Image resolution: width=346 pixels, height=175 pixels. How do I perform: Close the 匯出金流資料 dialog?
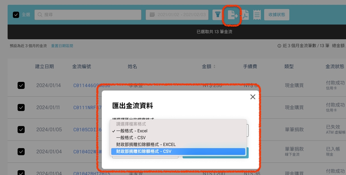click(x=253, y=97)
